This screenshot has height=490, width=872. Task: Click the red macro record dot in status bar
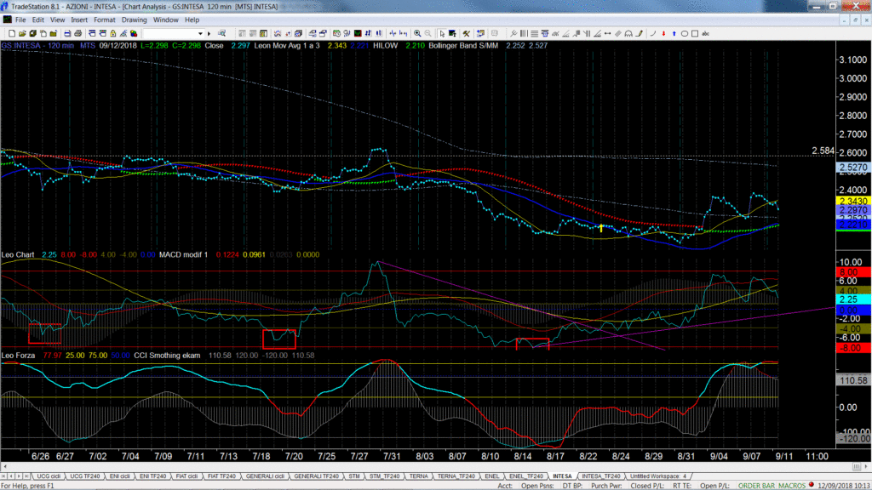[812, 485]
